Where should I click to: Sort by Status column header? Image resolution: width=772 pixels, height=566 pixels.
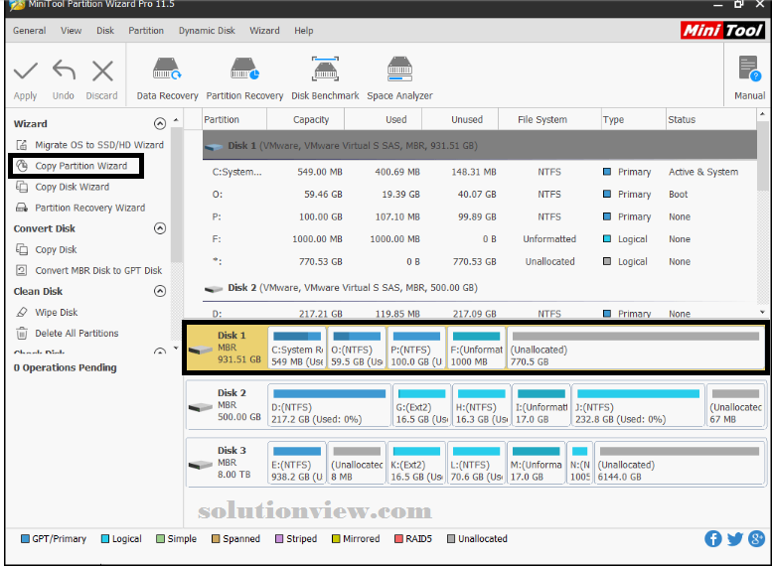[x=710, y=119]
